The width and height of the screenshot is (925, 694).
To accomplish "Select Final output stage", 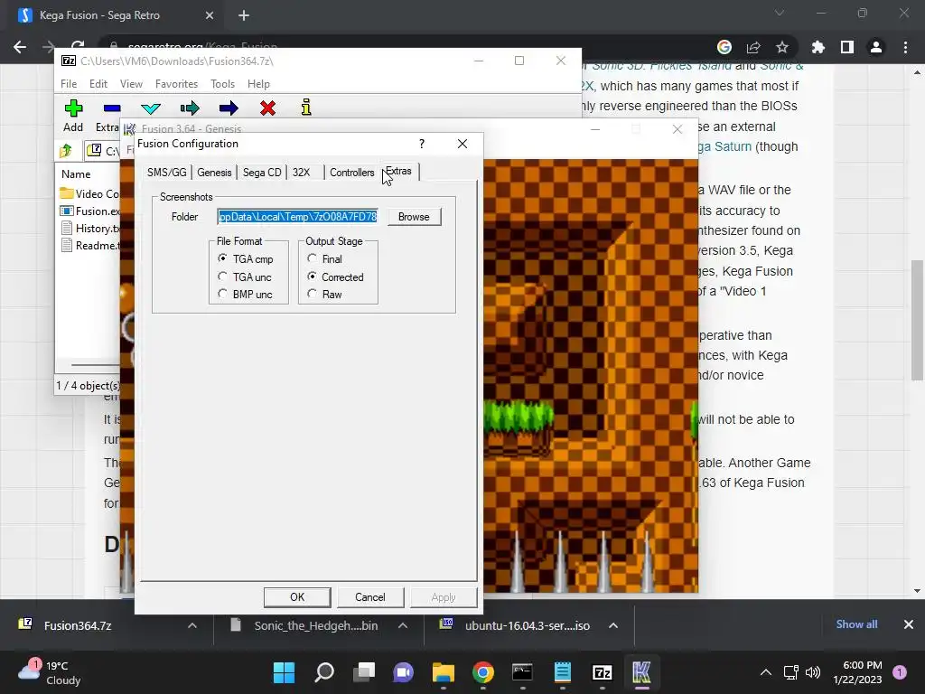I will pos(325,259).
